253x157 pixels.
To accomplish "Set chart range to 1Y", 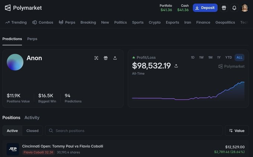I will pos(219,58).
